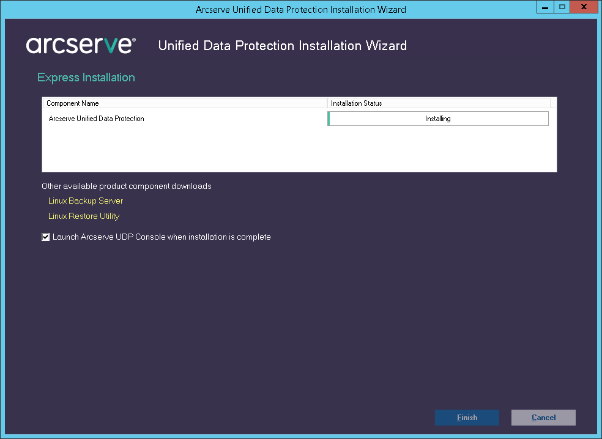Viewport: 602px width, 439px height.
Task: Open the Linux Backup Server download link
Action: pos(86,201)
